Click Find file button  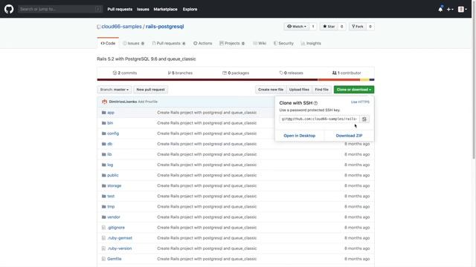(x=322, y=90)
